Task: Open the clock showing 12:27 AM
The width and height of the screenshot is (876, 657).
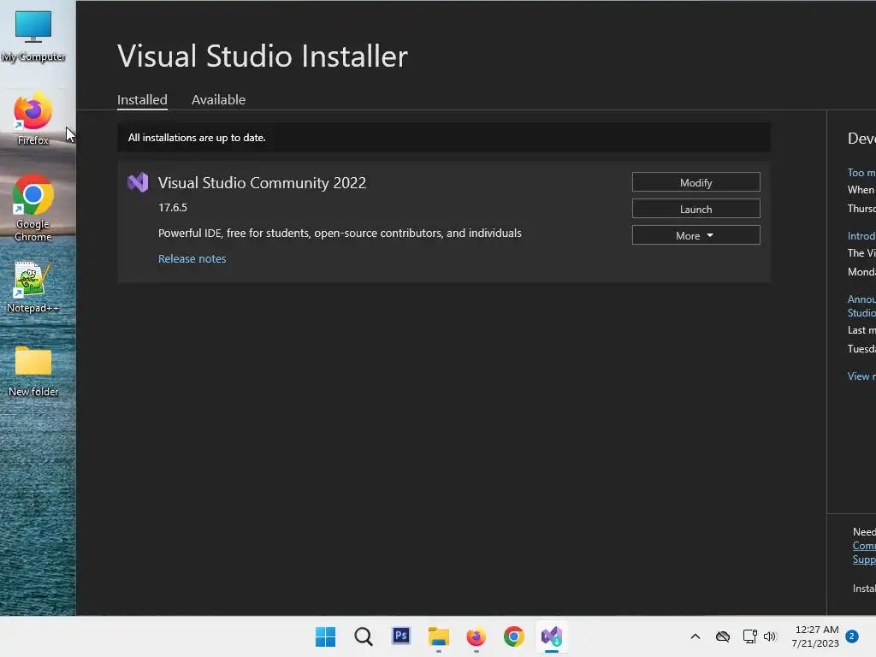Action: pyautogui.click(x=815, y=636)
